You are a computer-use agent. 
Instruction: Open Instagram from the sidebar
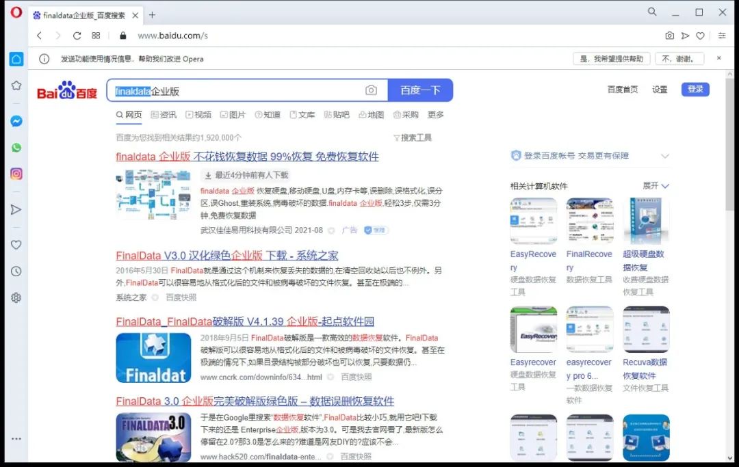pos(16,174)
